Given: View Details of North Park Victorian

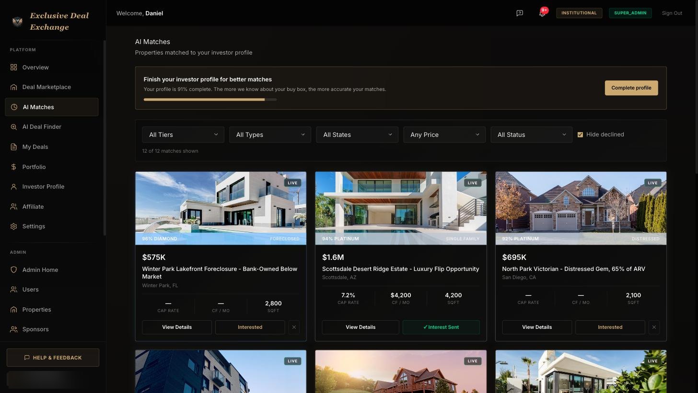Looking at the screenshot, I should 537,327.
